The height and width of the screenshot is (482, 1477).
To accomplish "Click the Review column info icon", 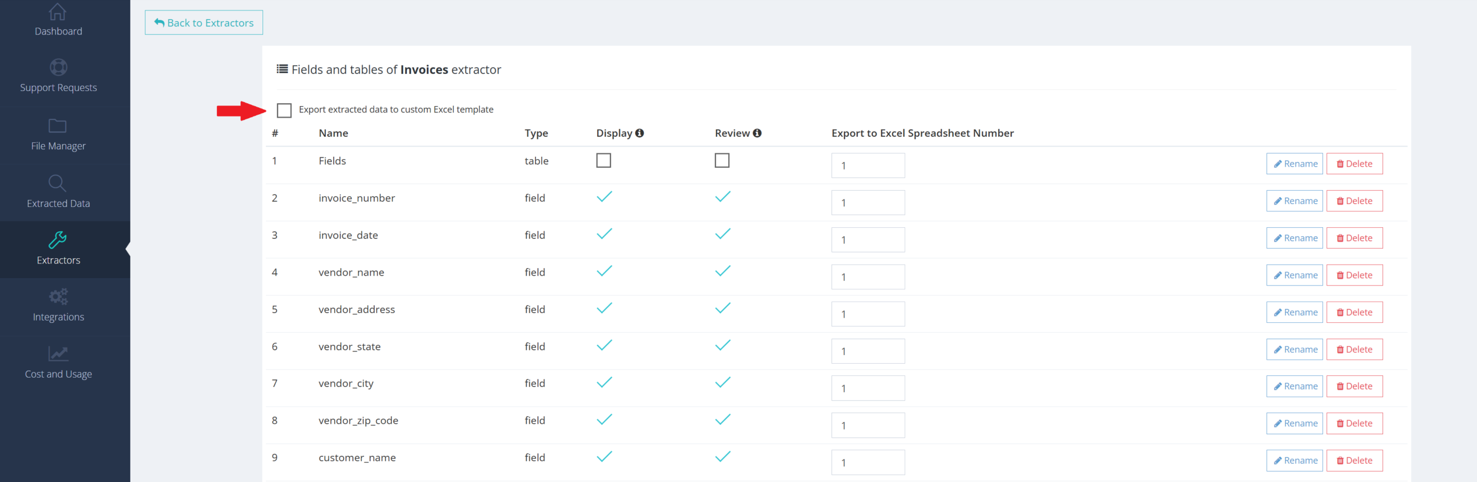I will 757,133.
